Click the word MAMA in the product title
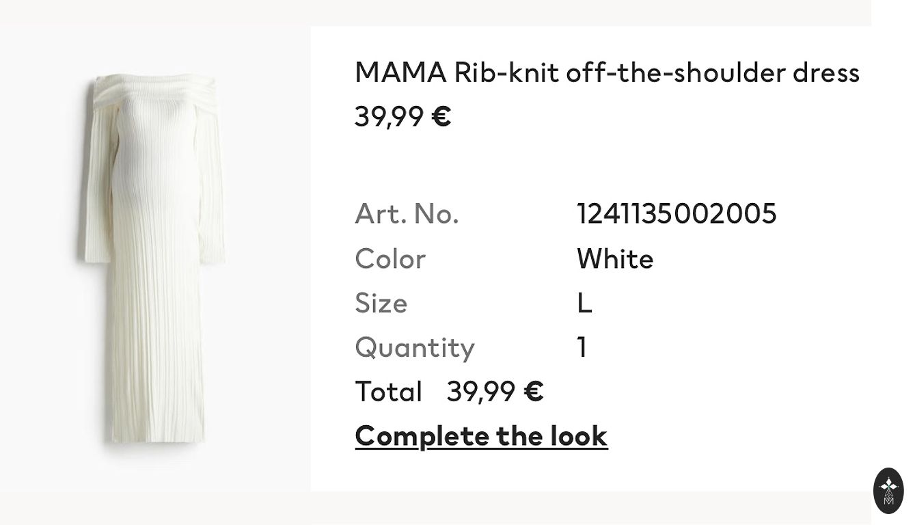Image resolution: width=915 pixels, height=525 pixels. 400,72
